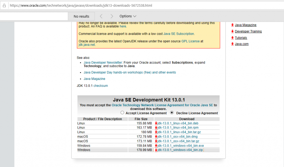Go to previous find result arrow

click(101, 16)
